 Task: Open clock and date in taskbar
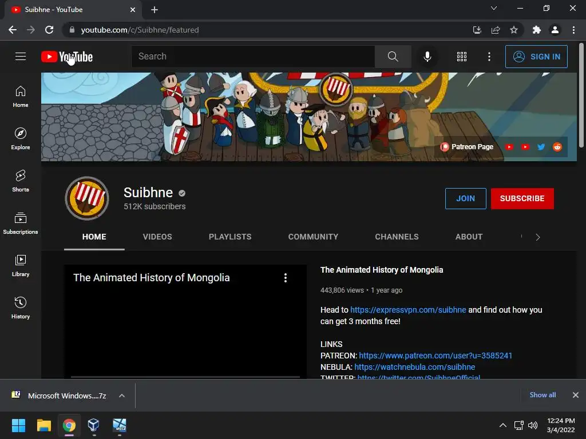click(561, 425)
